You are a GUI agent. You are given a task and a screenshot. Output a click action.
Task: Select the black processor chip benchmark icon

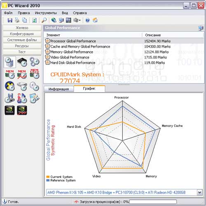(x=22, y=62)
